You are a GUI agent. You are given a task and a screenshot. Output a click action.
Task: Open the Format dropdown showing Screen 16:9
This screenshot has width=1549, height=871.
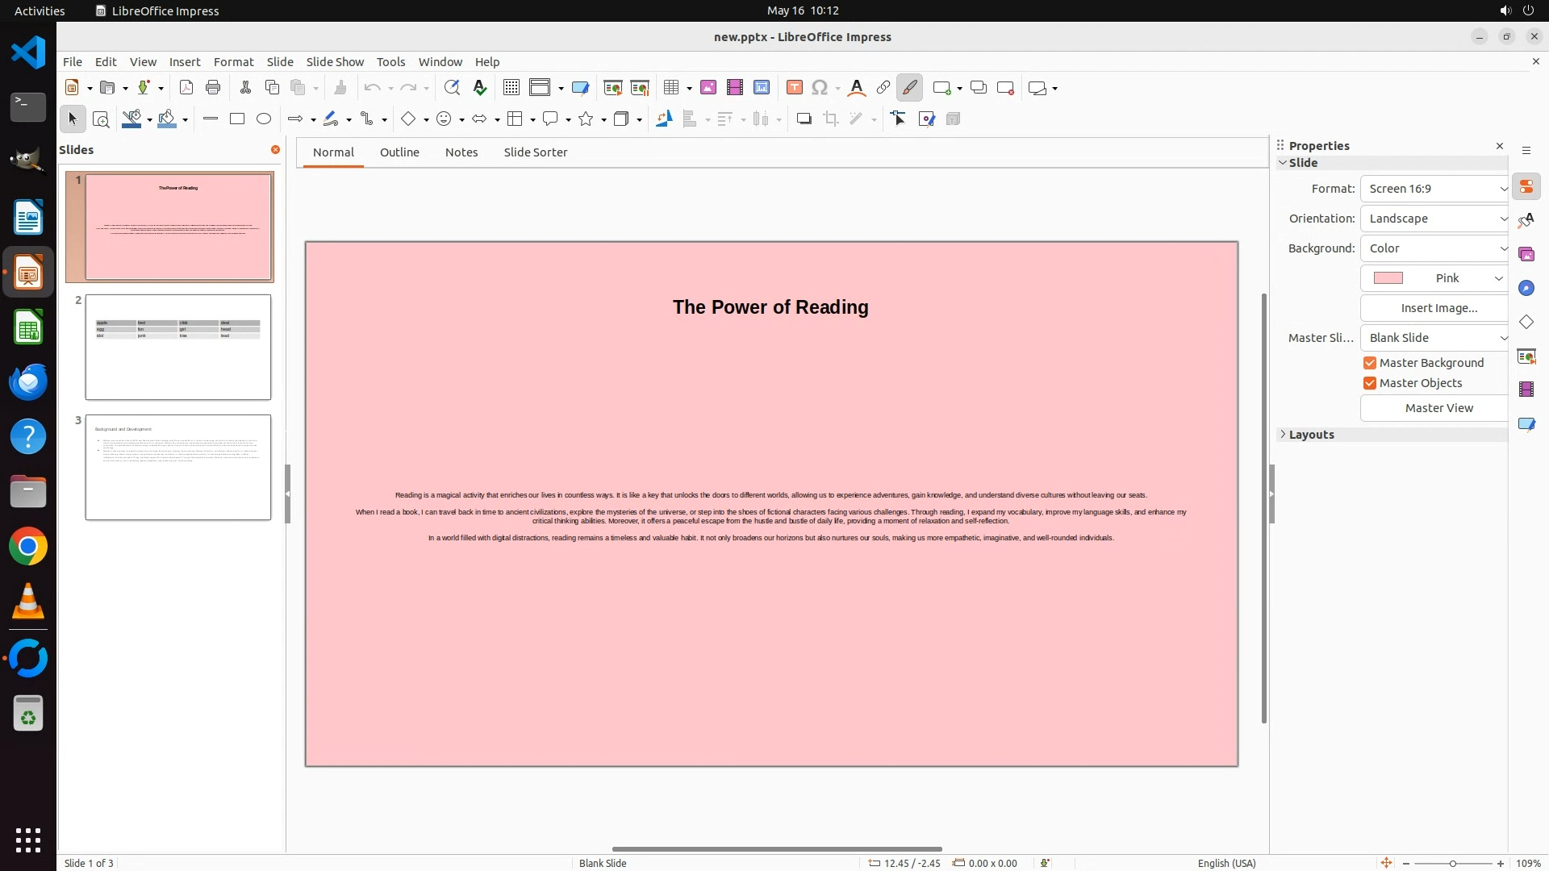1434,189
